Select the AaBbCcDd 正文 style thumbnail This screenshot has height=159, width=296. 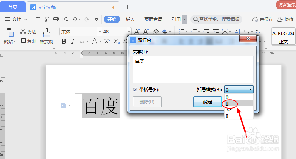point(283,37)
